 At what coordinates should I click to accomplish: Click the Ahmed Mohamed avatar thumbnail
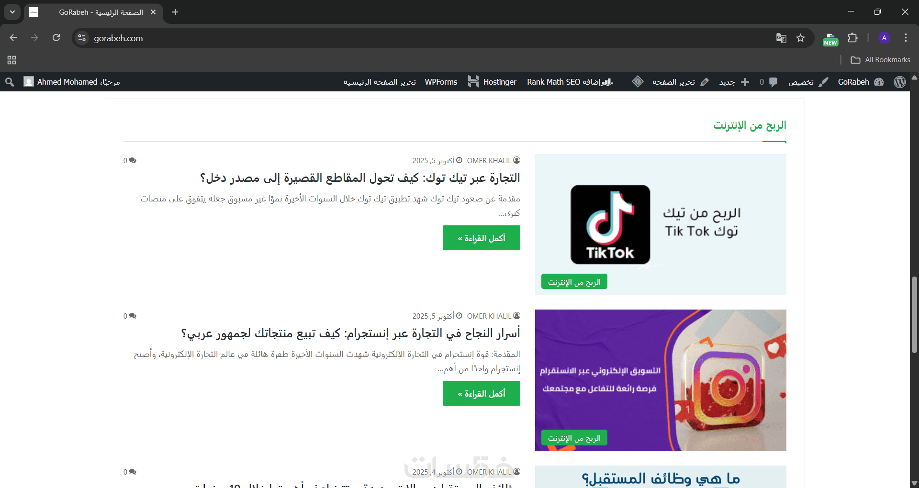coord(29,82)
